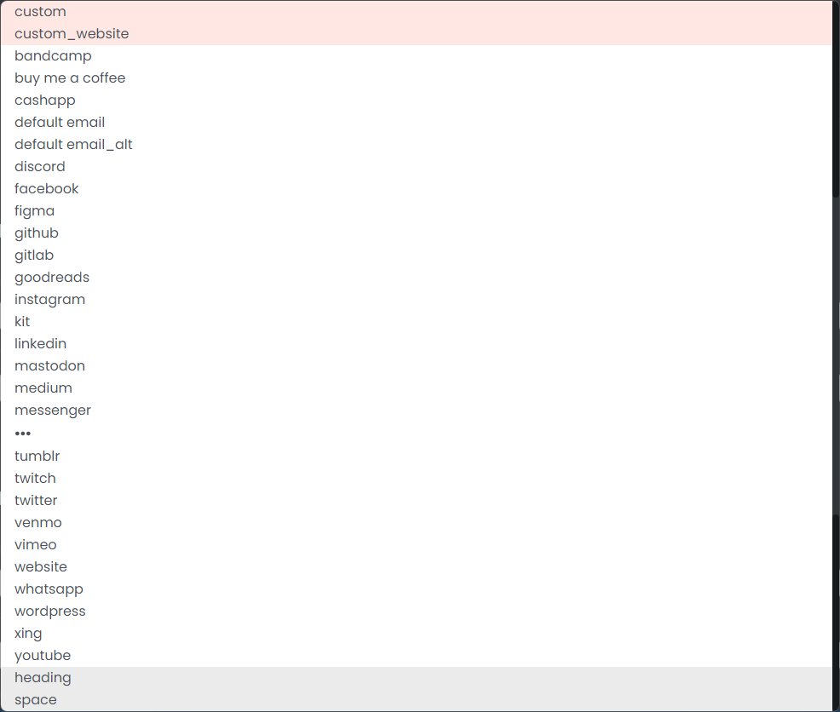Select facebook option
Screen dimensions: 840x712
pyautogui.click(x=417, y=188)
